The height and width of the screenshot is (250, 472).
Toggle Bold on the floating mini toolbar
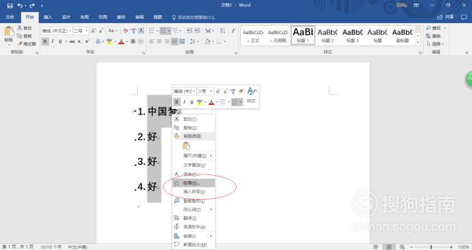(177, 102)
